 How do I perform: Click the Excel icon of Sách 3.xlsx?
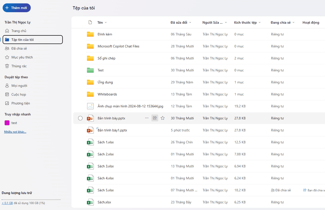90,166
